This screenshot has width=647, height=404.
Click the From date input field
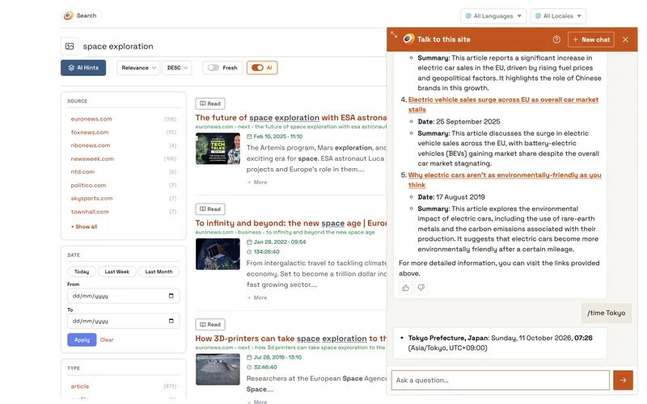point(124,296)
